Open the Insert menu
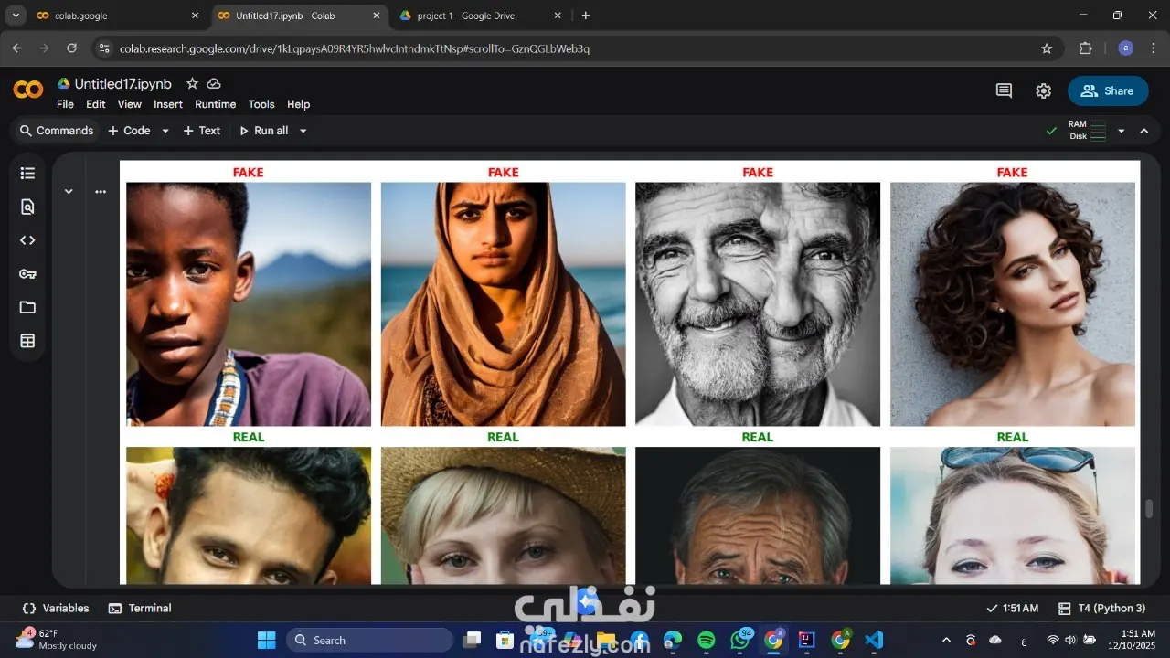The image size is (1170, 658). (x=168, y=104)
